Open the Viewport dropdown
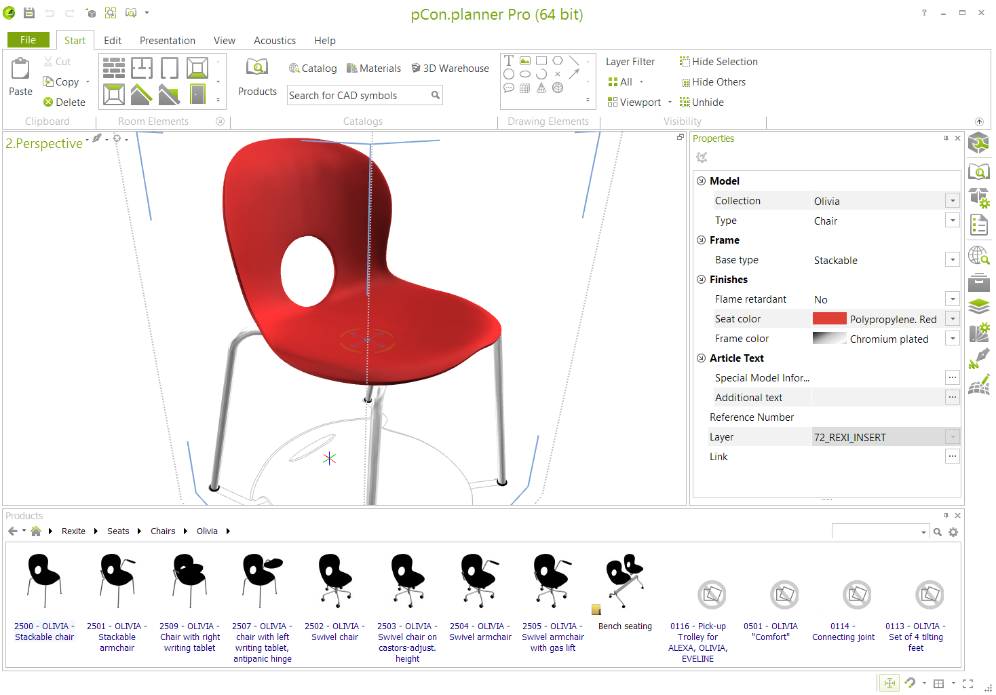Screen dimensions: 996x695 pos(670,102)
